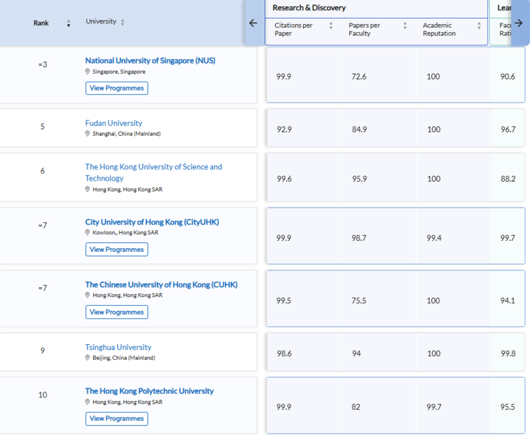Open Fudan University page

pos(114,123)
